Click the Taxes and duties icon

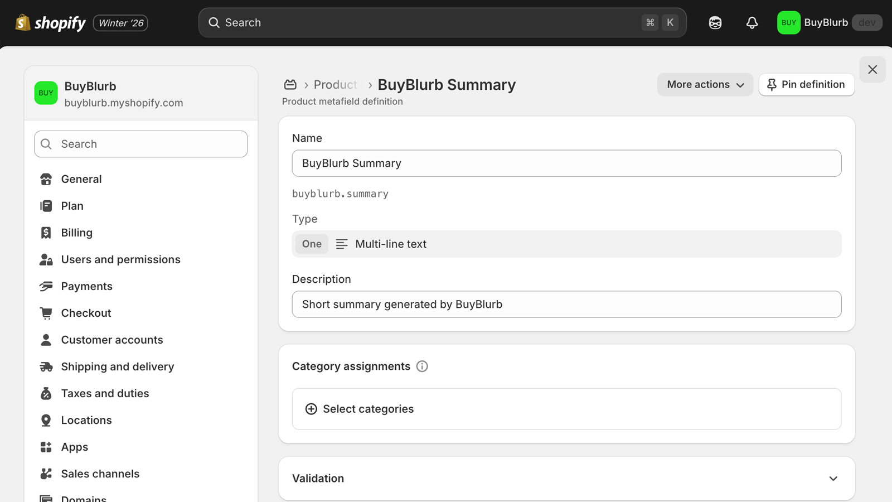coord(46,393)
